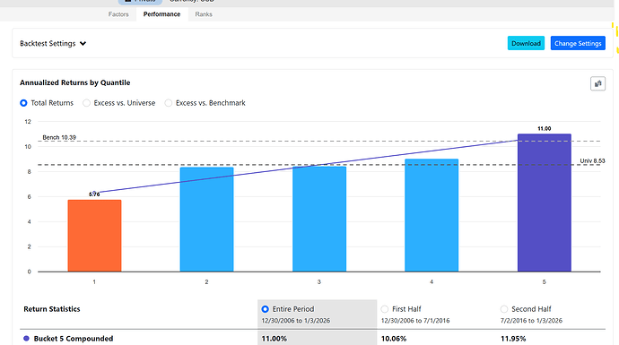
Task: Click the '12/30/2006 to 1/3/2026' date range
Action: pos(296,321)
